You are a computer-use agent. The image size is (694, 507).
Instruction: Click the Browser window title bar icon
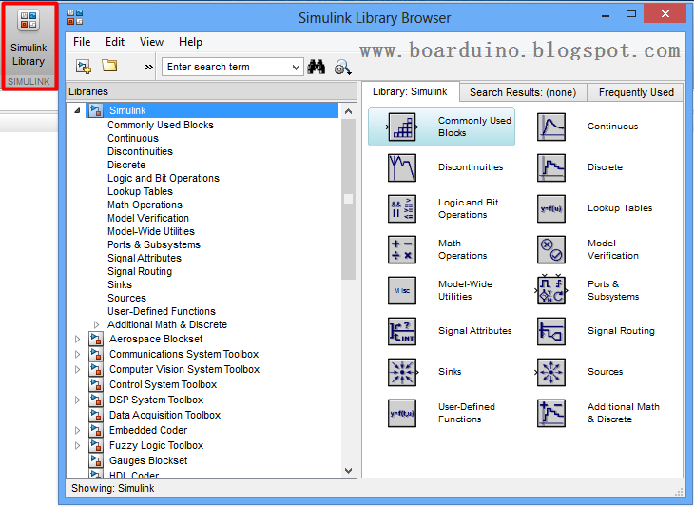(x=75, y=17)
